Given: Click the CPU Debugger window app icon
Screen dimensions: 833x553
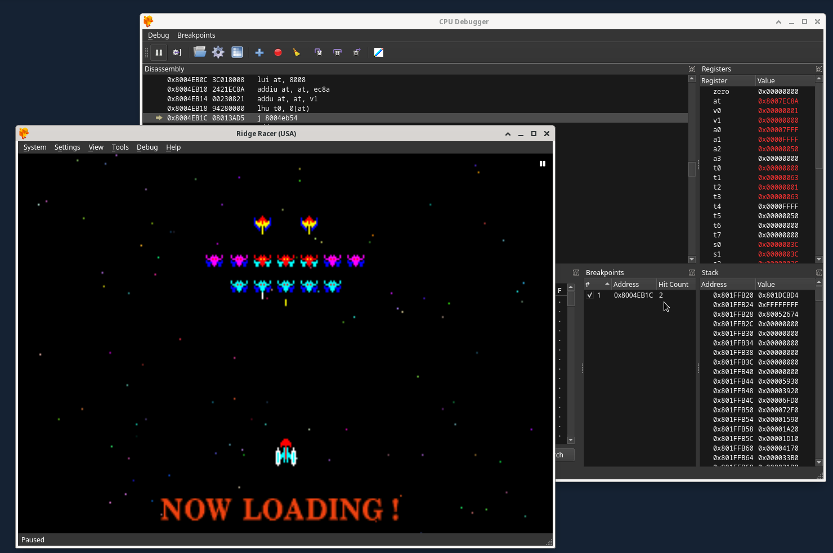Looking at the screenshot, I should pyautogui.click(x=148, y=21).
